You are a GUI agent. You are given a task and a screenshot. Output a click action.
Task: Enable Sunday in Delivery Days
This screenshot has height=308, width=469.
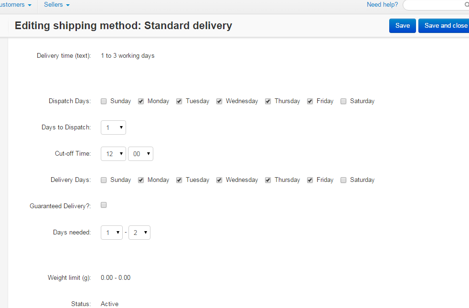pos(104,180)
